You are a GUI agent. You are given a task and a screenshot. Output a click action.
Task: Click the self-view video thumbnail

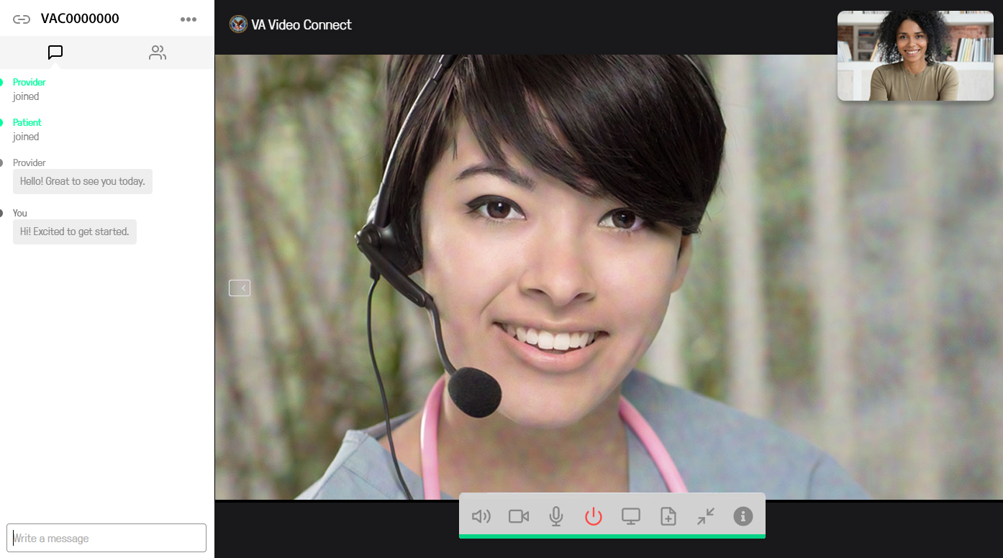(x=914, y=56)
